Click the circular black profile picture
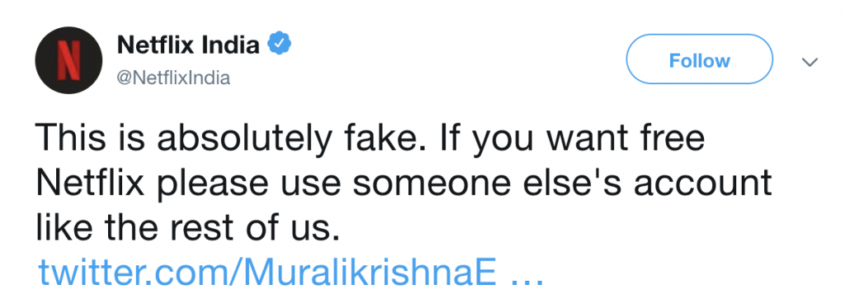This screenshot has height=299, width=845. [x=68, y=60]
